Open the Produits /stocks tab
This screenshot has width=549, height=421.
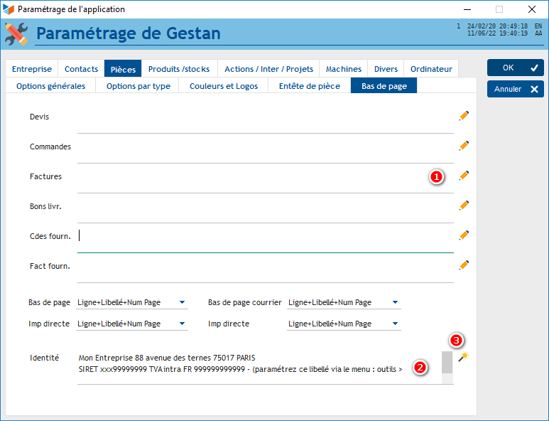(179, 69)
